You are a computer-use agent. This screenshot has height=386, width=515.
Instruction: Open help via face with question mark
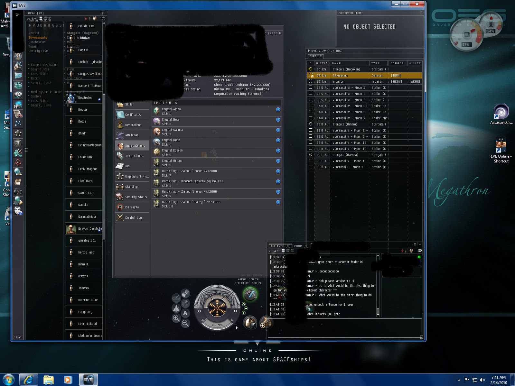coord(18,211)
